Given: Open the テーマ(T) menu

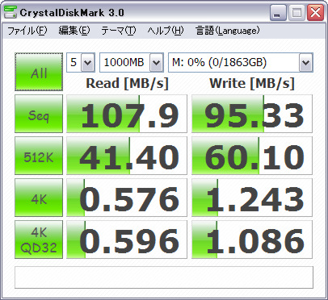Looking at the screenshot, I should [x=119, y=31].
